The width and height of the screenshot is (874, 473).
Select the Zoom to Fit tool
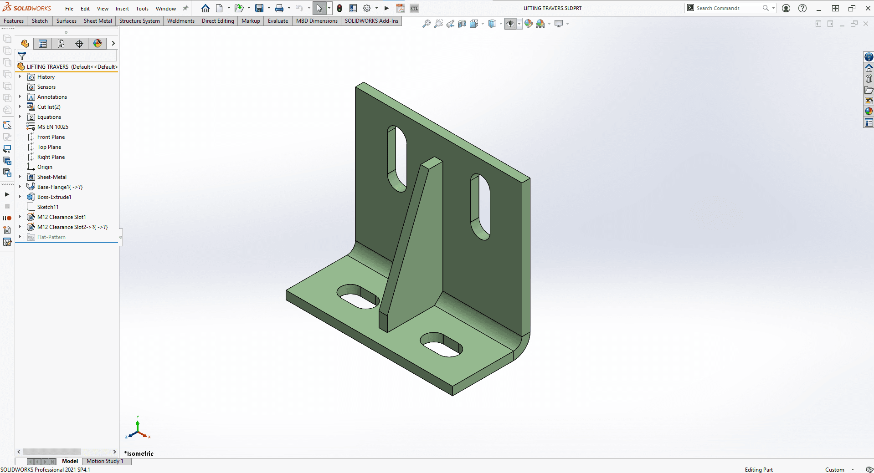[427, 24]
